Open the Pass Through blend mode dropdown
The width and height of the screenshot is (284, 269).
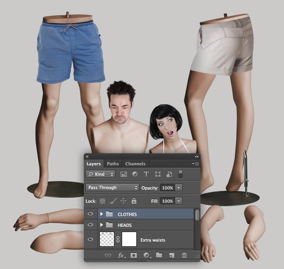tap(112, 188)
